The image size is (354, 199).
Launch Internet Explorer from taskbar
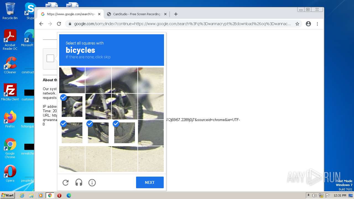tap(22, 195)
